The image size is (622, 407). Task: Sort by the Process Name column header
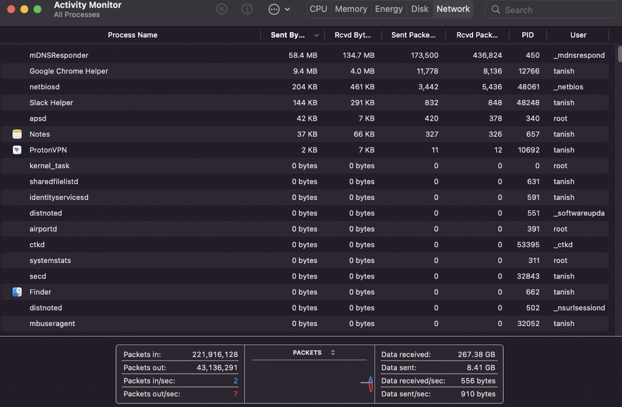[132, 35]
